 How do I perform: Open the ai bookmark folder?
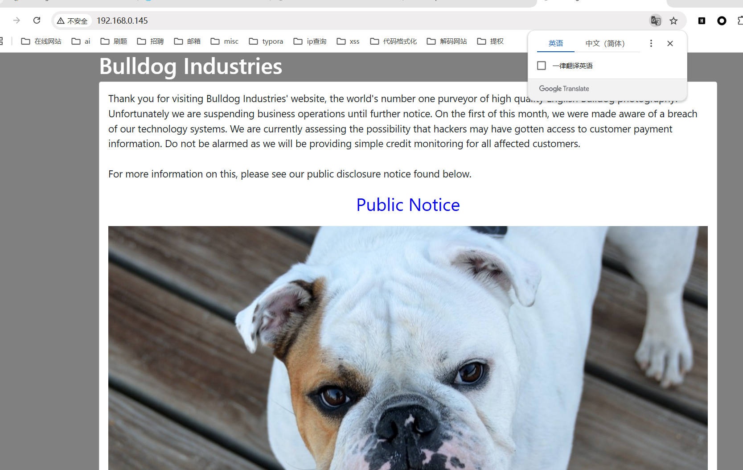(x=81, y=41)
